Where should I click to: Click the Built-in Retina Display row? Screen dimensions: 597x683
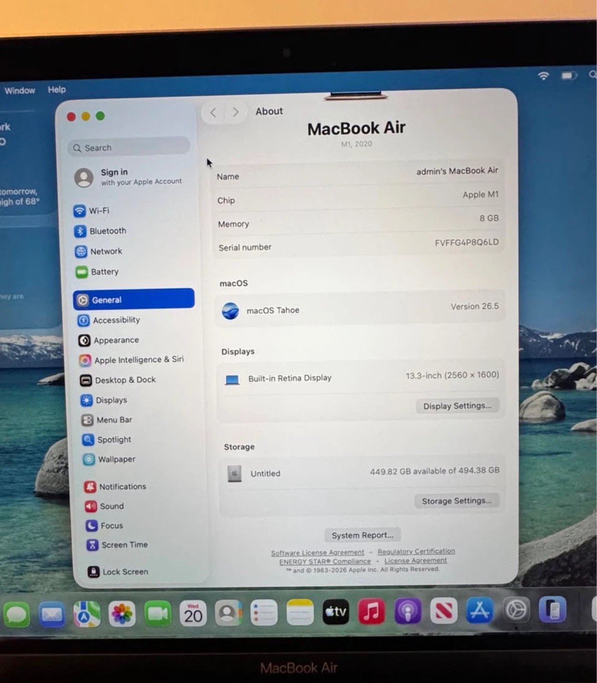coord(360,377)
